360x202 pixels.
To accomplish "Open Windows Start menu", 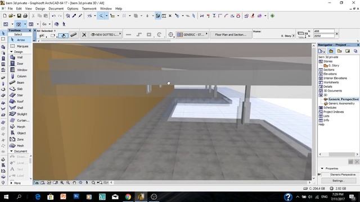I will click(x=6, y=197).
